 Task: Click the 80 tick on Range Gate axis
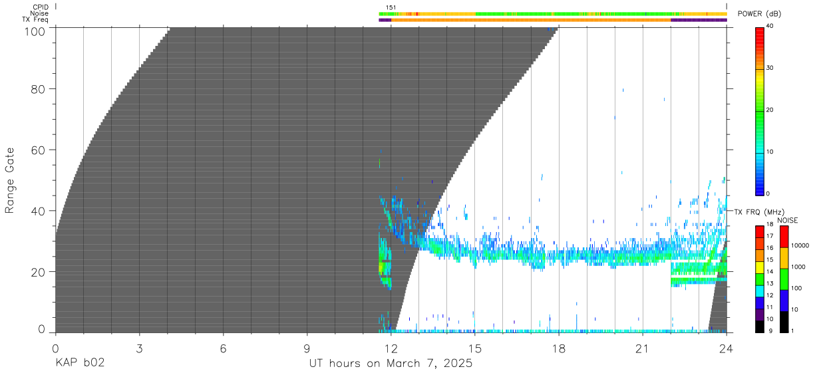(x=39, y=89)
